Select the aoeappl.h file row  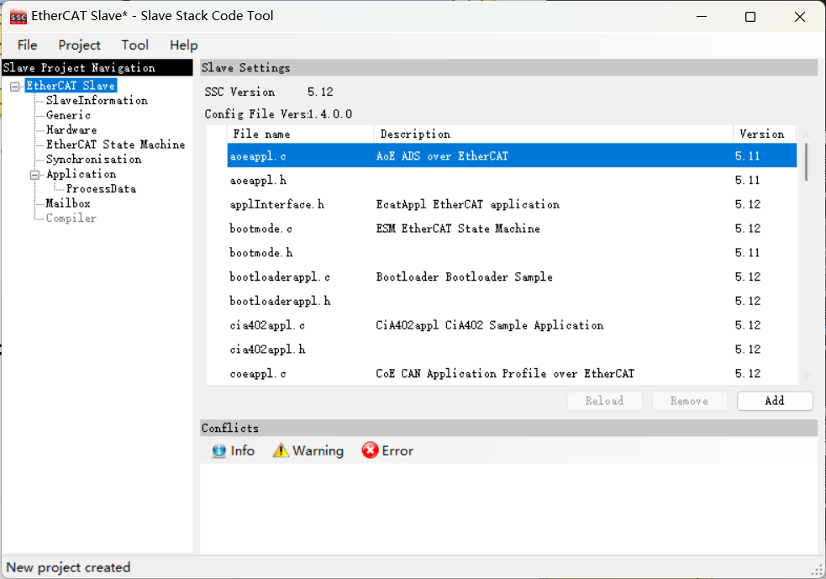pos(512,180)
